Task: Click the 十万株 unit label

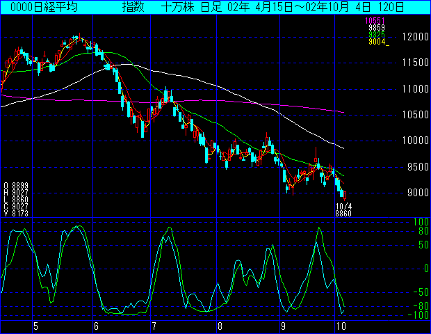Action: coord(177,7)
